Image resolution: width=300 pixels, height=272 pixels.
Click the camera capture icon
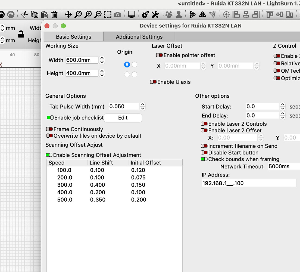click(x=117, y=14)
